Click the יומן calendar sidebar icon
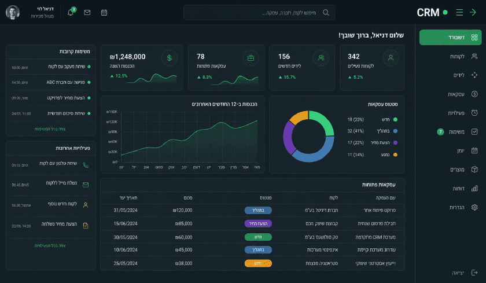This screenshot has width=486, height=283. (x=474, y=150)
